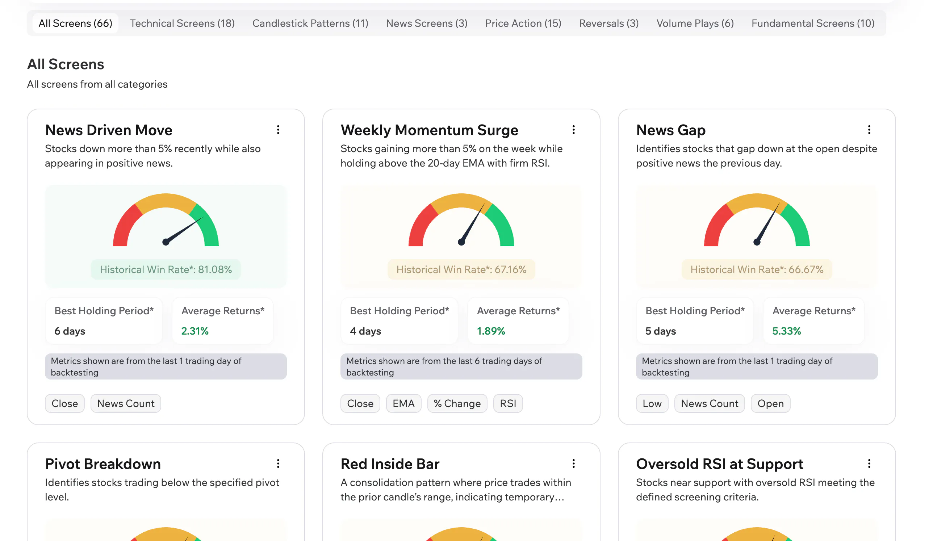The width and height of the screenshot is (933, 541).
Task: Click the 6 days Best Holding Period box
Action: coord(104,320)
